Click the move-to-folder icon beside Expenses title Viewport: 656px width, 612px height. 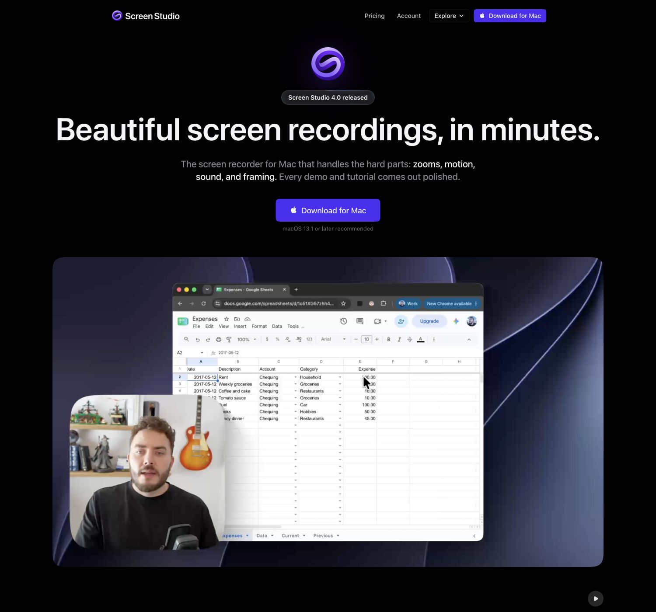pos(237,319)
